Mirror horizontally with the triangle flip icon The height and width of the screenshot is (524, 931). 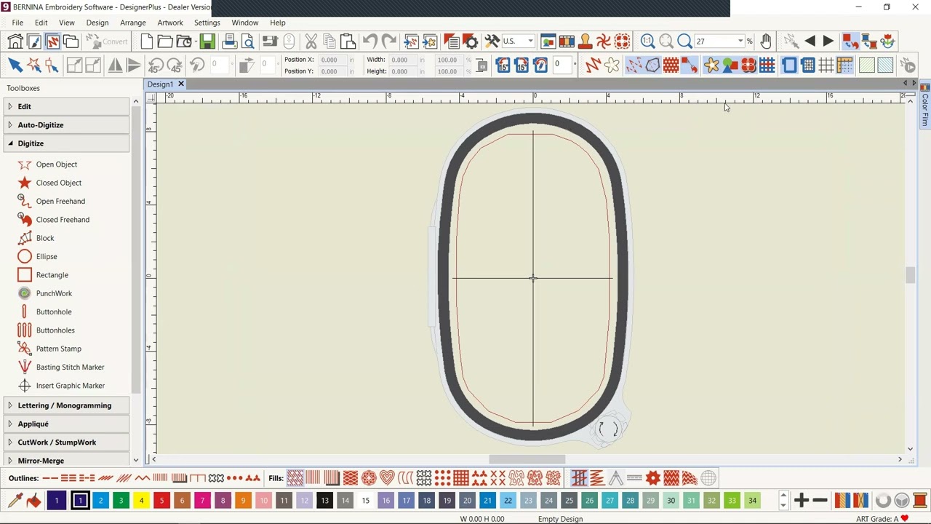click(x=115, y=65)
